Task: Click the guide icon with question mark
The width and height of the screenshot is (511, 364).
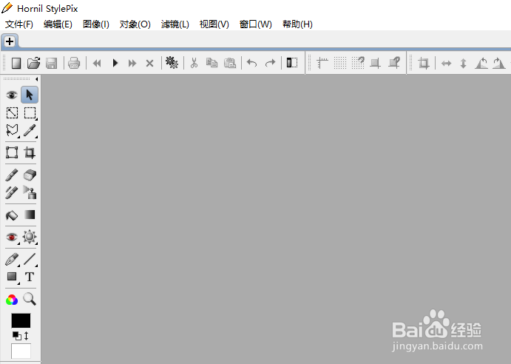Action: click(x=394, y=63)
